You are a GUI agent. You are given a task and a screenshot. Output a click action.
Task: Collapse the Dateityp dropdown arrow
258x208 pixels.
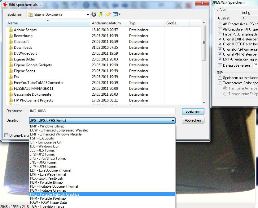point(173,121)
